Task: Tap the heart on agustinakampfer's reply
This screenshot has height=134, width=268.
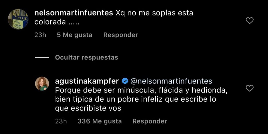Action: click(x=250, y=89)
